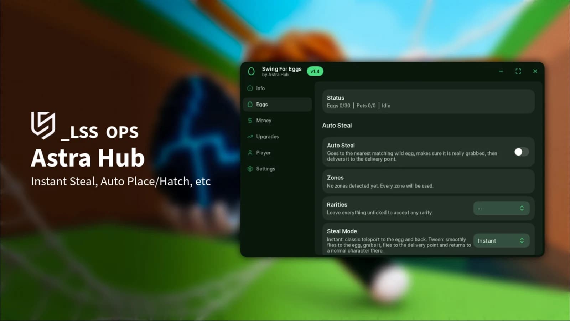Click the 'by Astra Hub' subtitle
Screen dimensions: 570x321
pyautogui.click(x=275, y=75)
